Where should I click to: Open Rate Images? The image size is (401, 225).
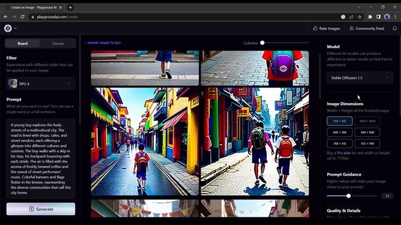point(326,28)
